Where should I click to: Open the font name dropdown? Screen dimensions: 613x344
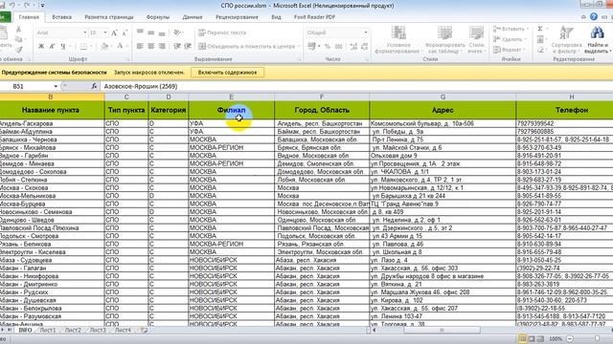[85, 33]
